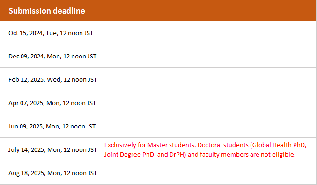Screen dimensions: 317x185
Task: Select the Apr 07, 2025 deadline entry
Action: point(52,103)
